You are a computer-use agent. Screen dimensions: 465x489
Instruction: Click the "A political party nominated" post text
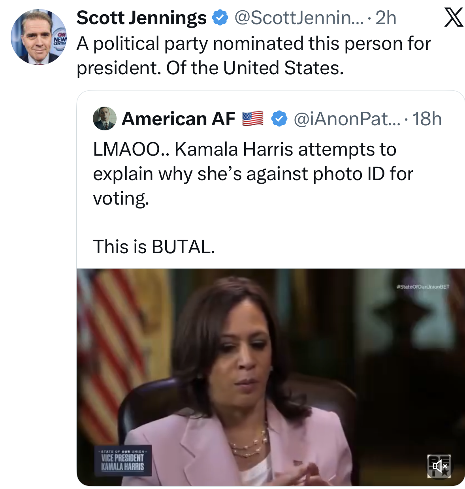pos(253,55)
